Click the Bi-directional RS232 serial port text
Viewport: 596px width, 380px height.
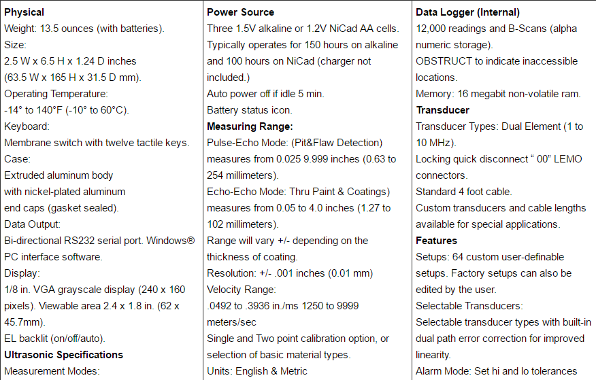(x=73, y=241)
